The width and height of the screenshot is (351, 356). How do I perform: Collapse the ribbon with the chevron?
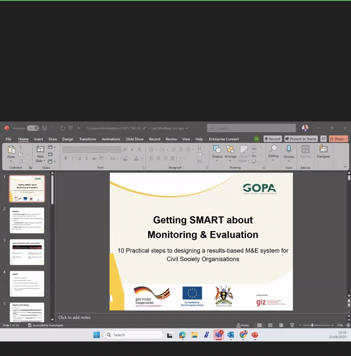345,167
